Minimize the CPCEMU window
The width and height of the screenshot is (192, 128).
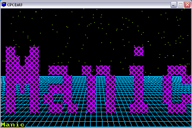pyautogui.click(x=174, y=5)
